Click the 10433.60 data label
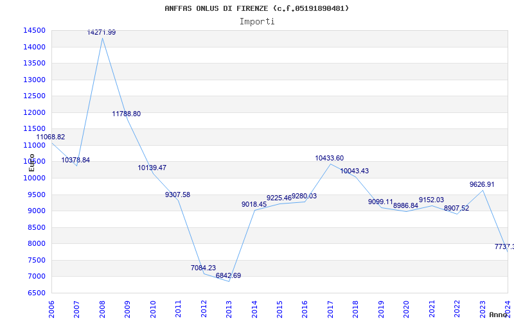This screenshot has height=321, width=514. point(329,158)
